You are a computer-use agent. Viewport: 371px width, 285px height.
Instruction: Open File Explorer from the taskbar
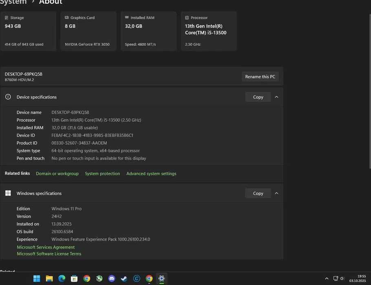point(49,278)
